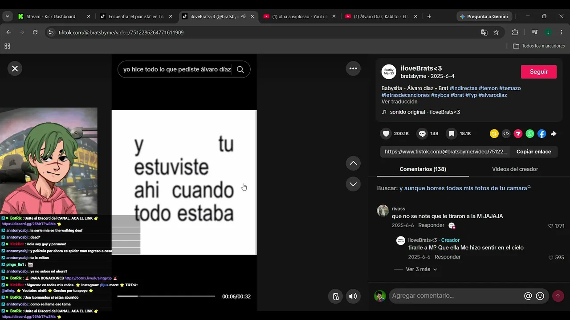
Task: Open the Chrome profile avatar
Action: (x=548, y=32)
